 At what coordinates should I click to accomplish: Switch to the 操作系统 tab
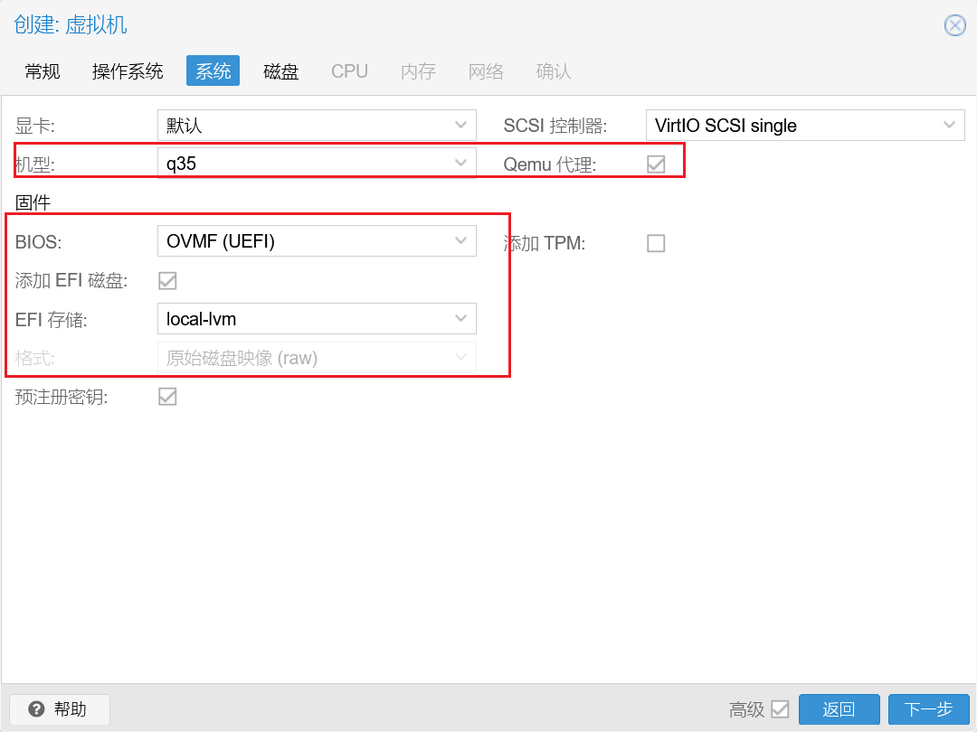(128, 71)
